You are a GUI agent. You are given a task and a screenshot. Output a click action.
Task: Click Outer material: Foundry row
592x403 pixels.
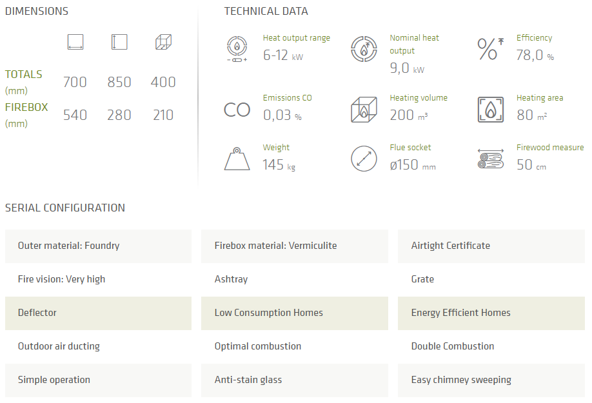98,246
